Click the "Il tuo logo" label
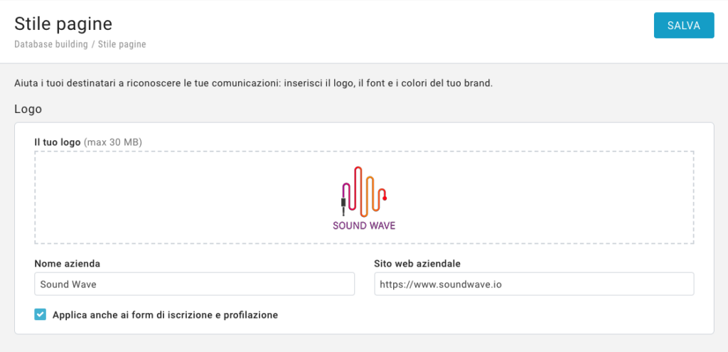This screenshot has width=728, height=352. [58, 142]
